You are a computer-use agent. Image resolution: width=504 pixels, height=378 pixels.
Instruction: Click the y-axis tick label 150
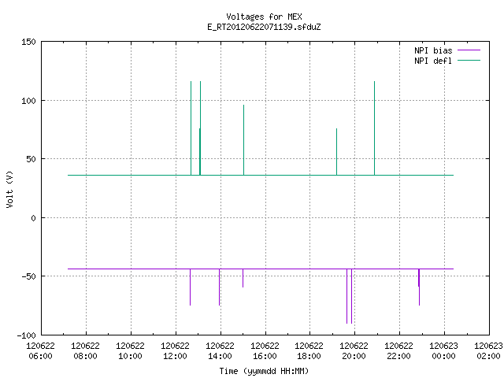coord(28,42)
